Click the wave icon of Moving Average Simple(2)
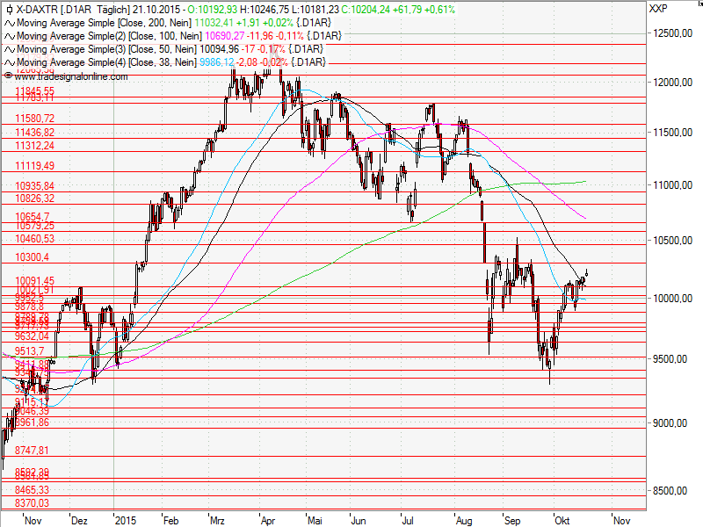Image resolution: width=703 pixels, height=527 pixels. tap(9, 35)
